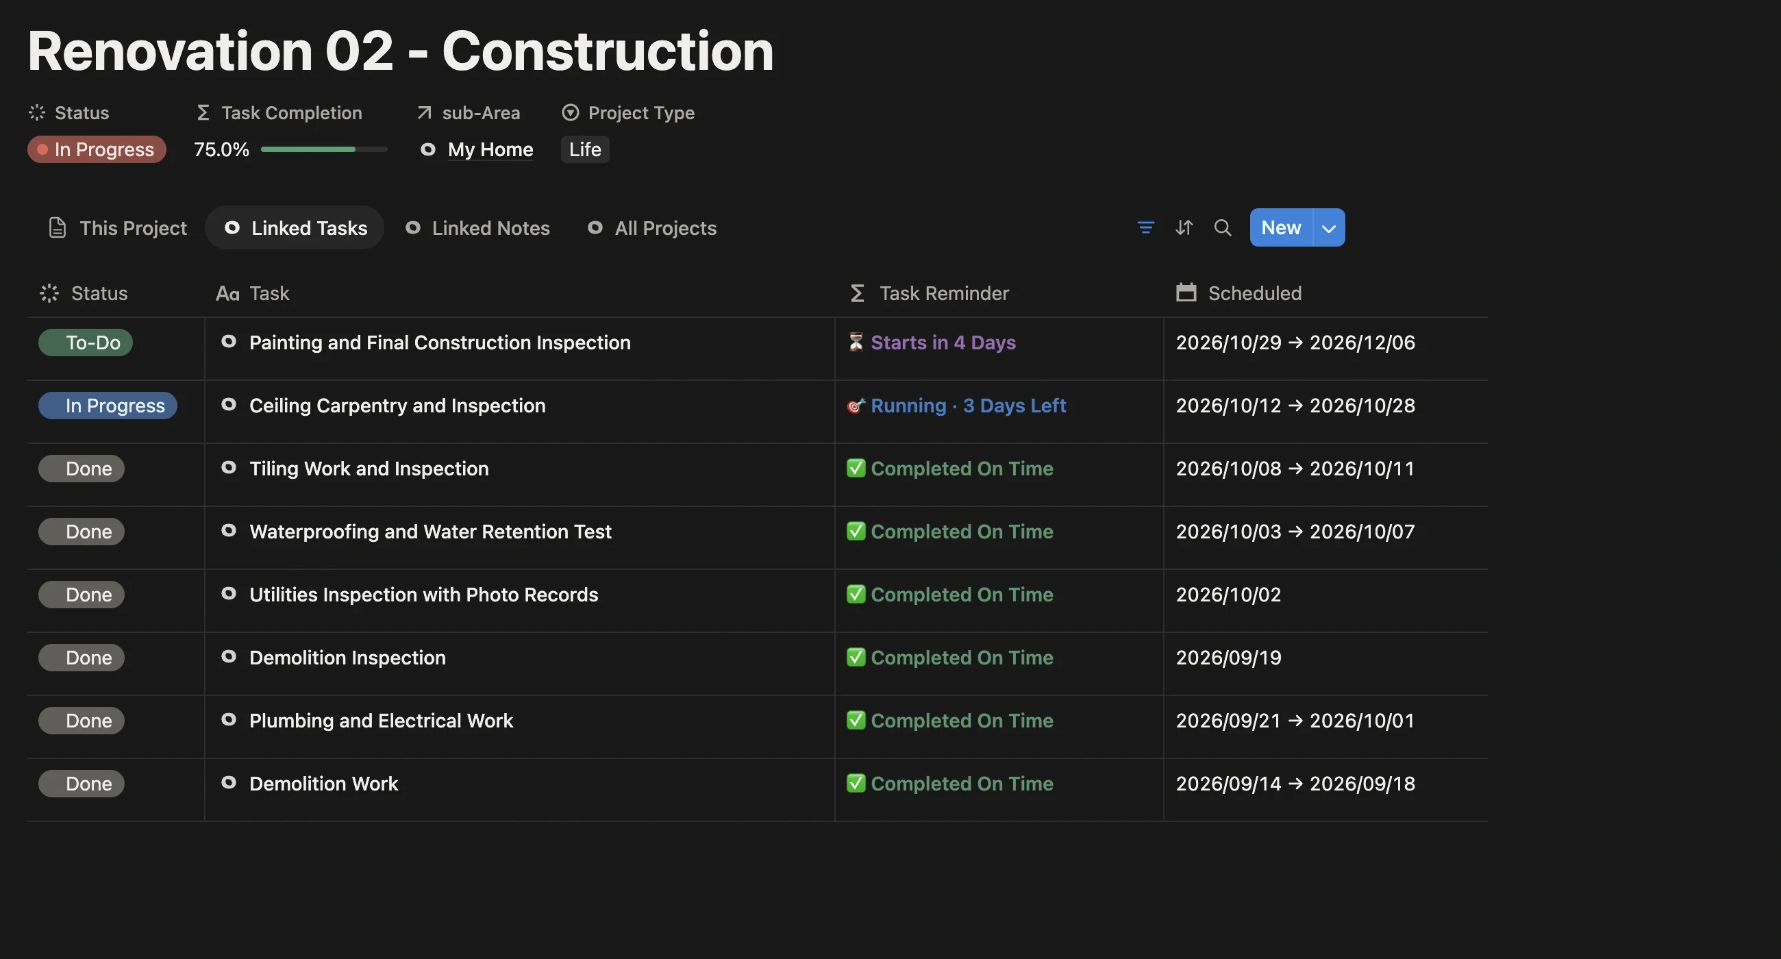Click page icon beside Demolition Work

click(228, 782)
